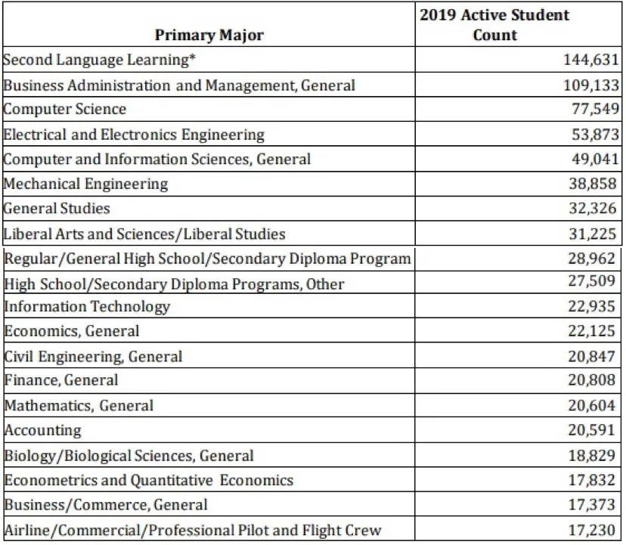626x545 pixels.
Task: Click the Computer Science major cell
Action: click(65, 110)
